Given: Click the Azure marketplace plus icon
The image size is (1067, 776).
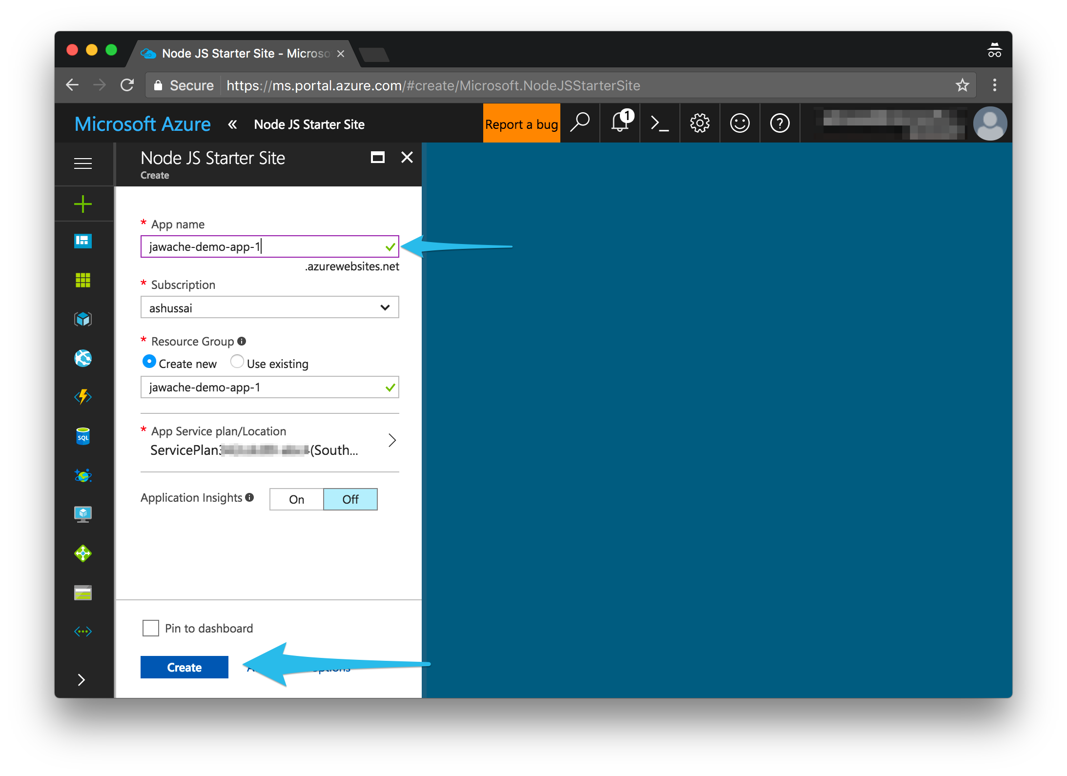Looking at the screenshot, I should click(x=83, y=204).
